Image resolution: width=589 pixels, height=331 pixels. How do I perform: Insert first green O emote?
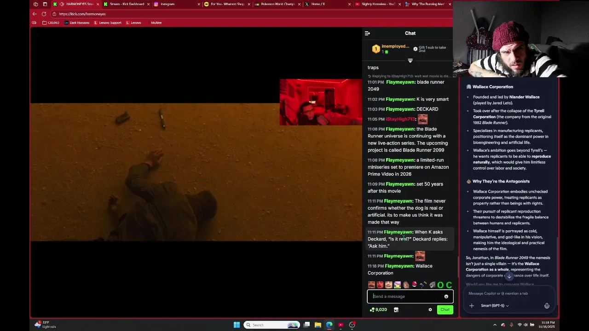[440, 285]
